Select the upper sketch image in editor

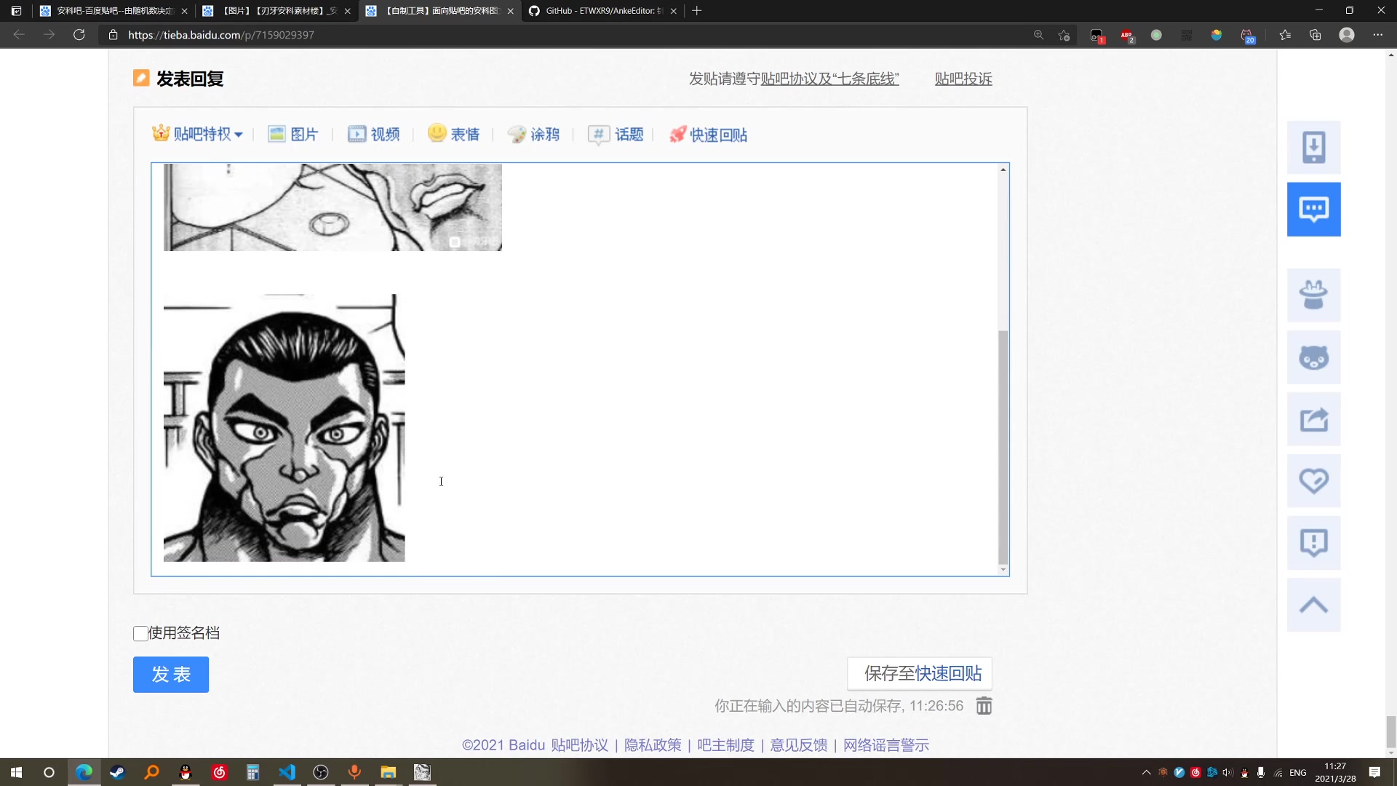(333, 207)
